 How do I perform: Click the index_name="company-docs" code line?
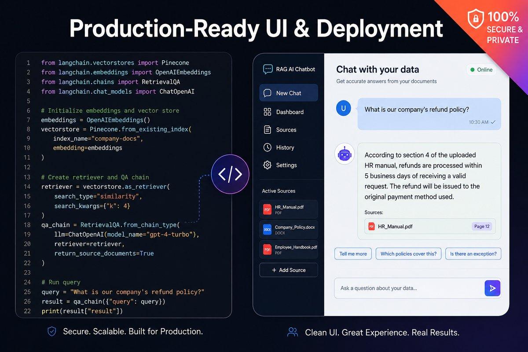coord(98,139)
